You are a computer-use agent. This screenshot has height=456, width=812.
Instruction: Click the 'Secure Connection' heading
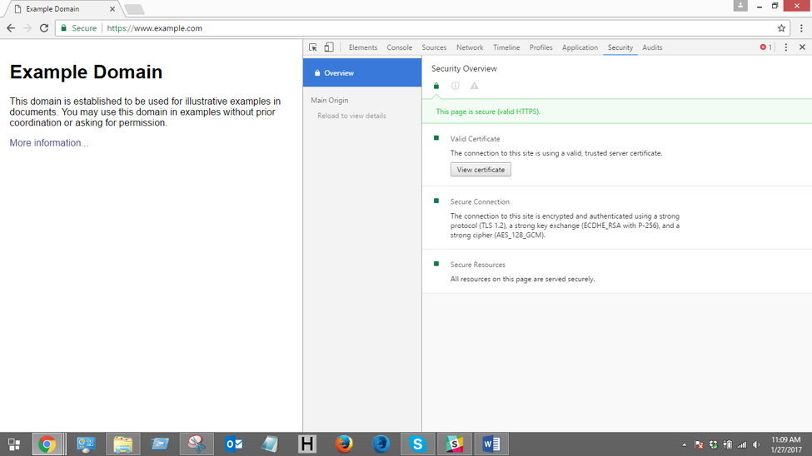tap(480, 202)
